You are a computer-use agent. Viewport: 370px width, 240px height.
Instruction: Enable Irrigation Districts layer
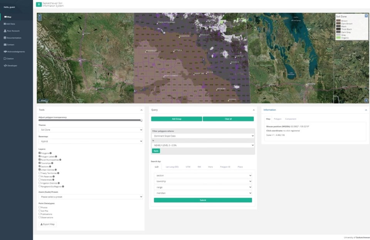(40, 183)
